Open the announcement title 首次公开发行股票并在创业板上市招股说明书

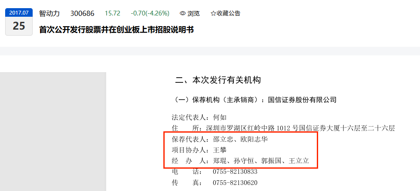click(x=116, y=30)
